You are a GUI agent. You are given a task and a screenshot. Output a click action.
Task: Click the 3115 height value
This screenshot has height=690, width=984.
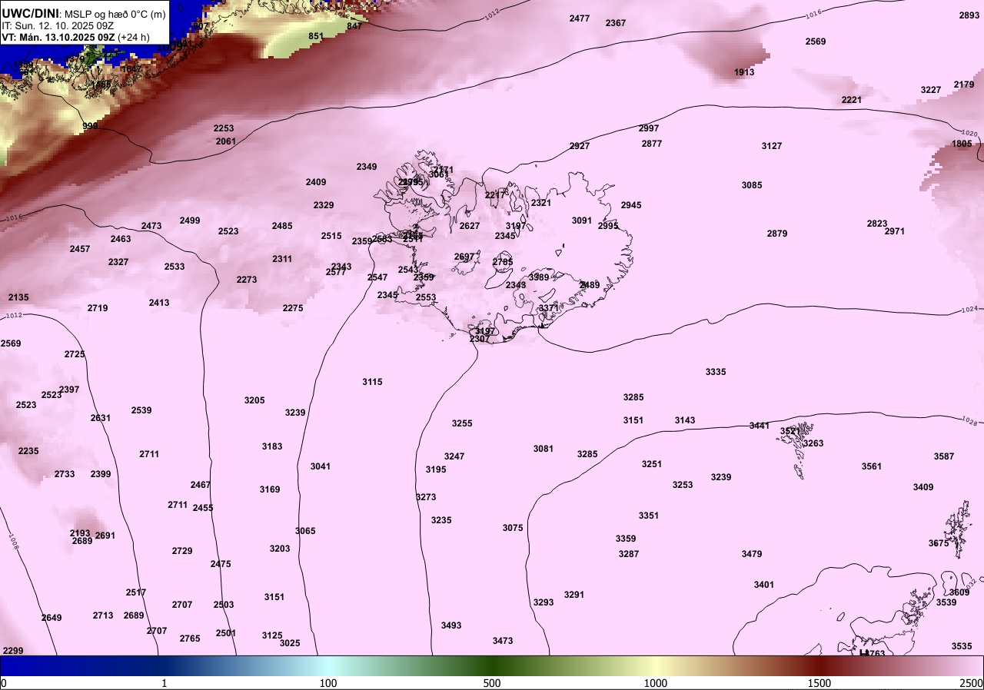point(372,382)
